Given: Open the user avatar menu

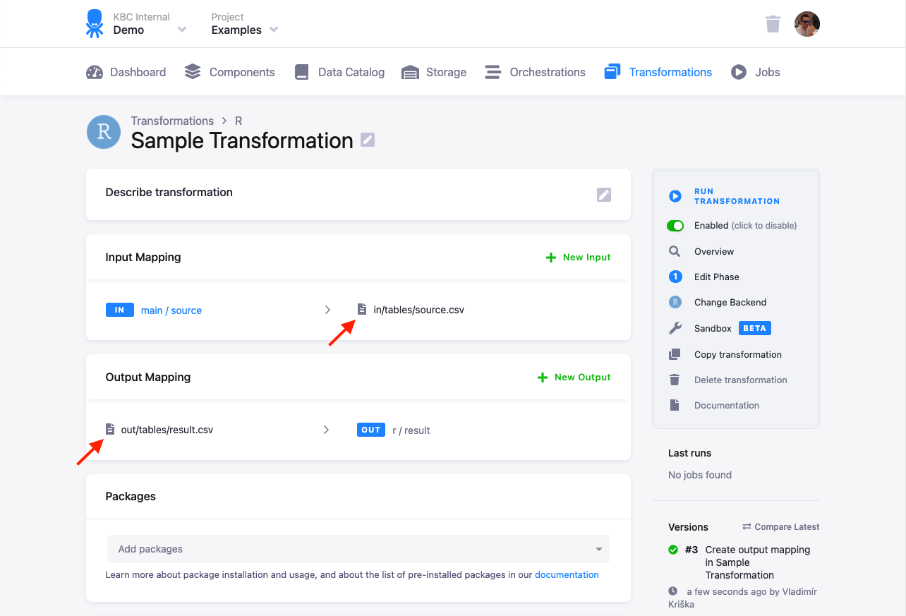Looking at the screenshot, I should 807,24.
